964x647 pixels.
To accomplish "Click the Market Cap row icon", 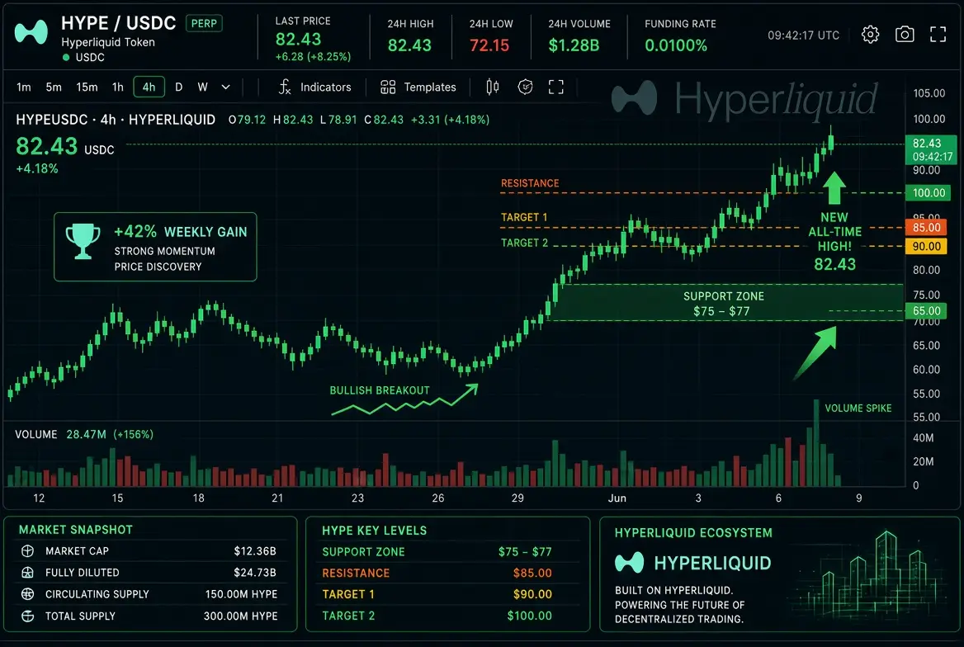I will pos(28,551).
